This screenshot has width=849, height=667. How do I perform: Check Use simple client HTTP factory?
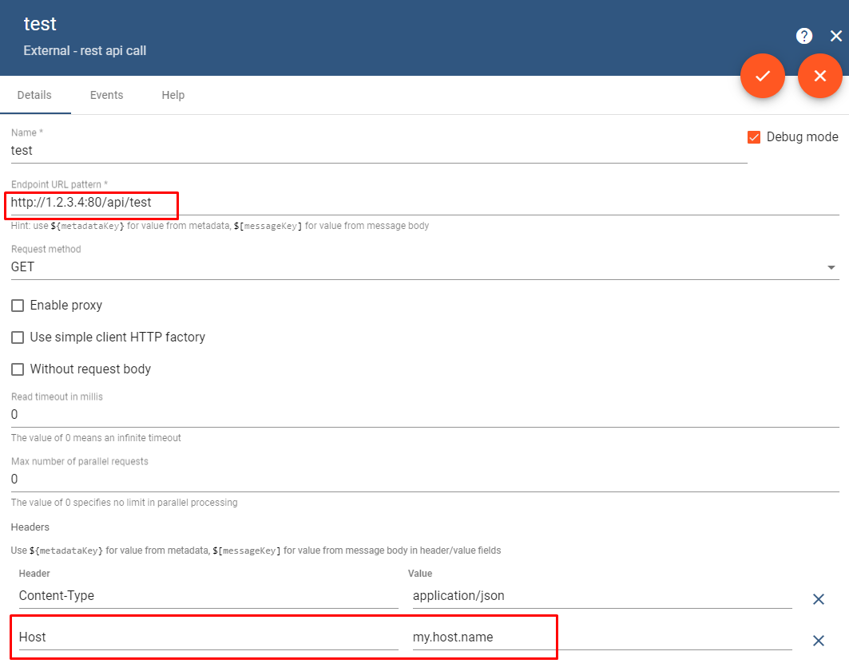pyautogui.click(x=17, y=337)
